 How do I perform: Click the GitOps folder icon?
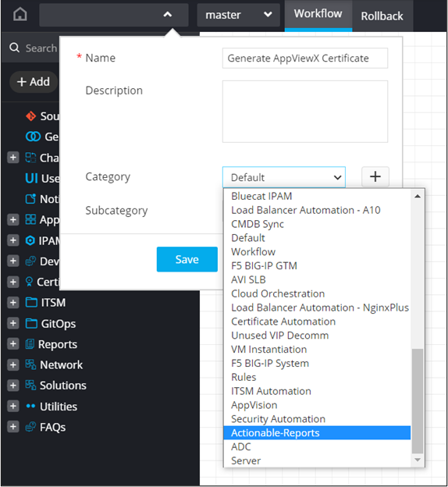[31, 323]
